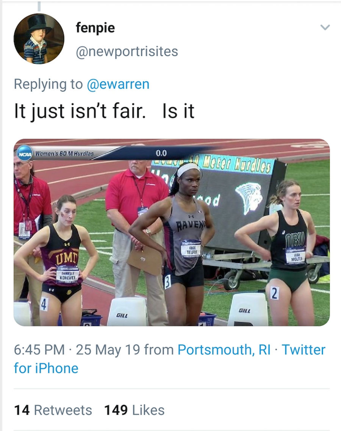Click the lane 2 marker in photo
The image size is (341, 431).
(x=274, y=293)
